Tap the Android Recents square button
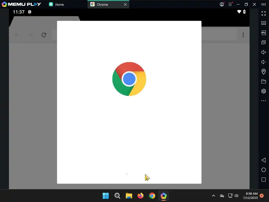The height and width of the screenshot is (202, 269). click(x=263, y=179)
